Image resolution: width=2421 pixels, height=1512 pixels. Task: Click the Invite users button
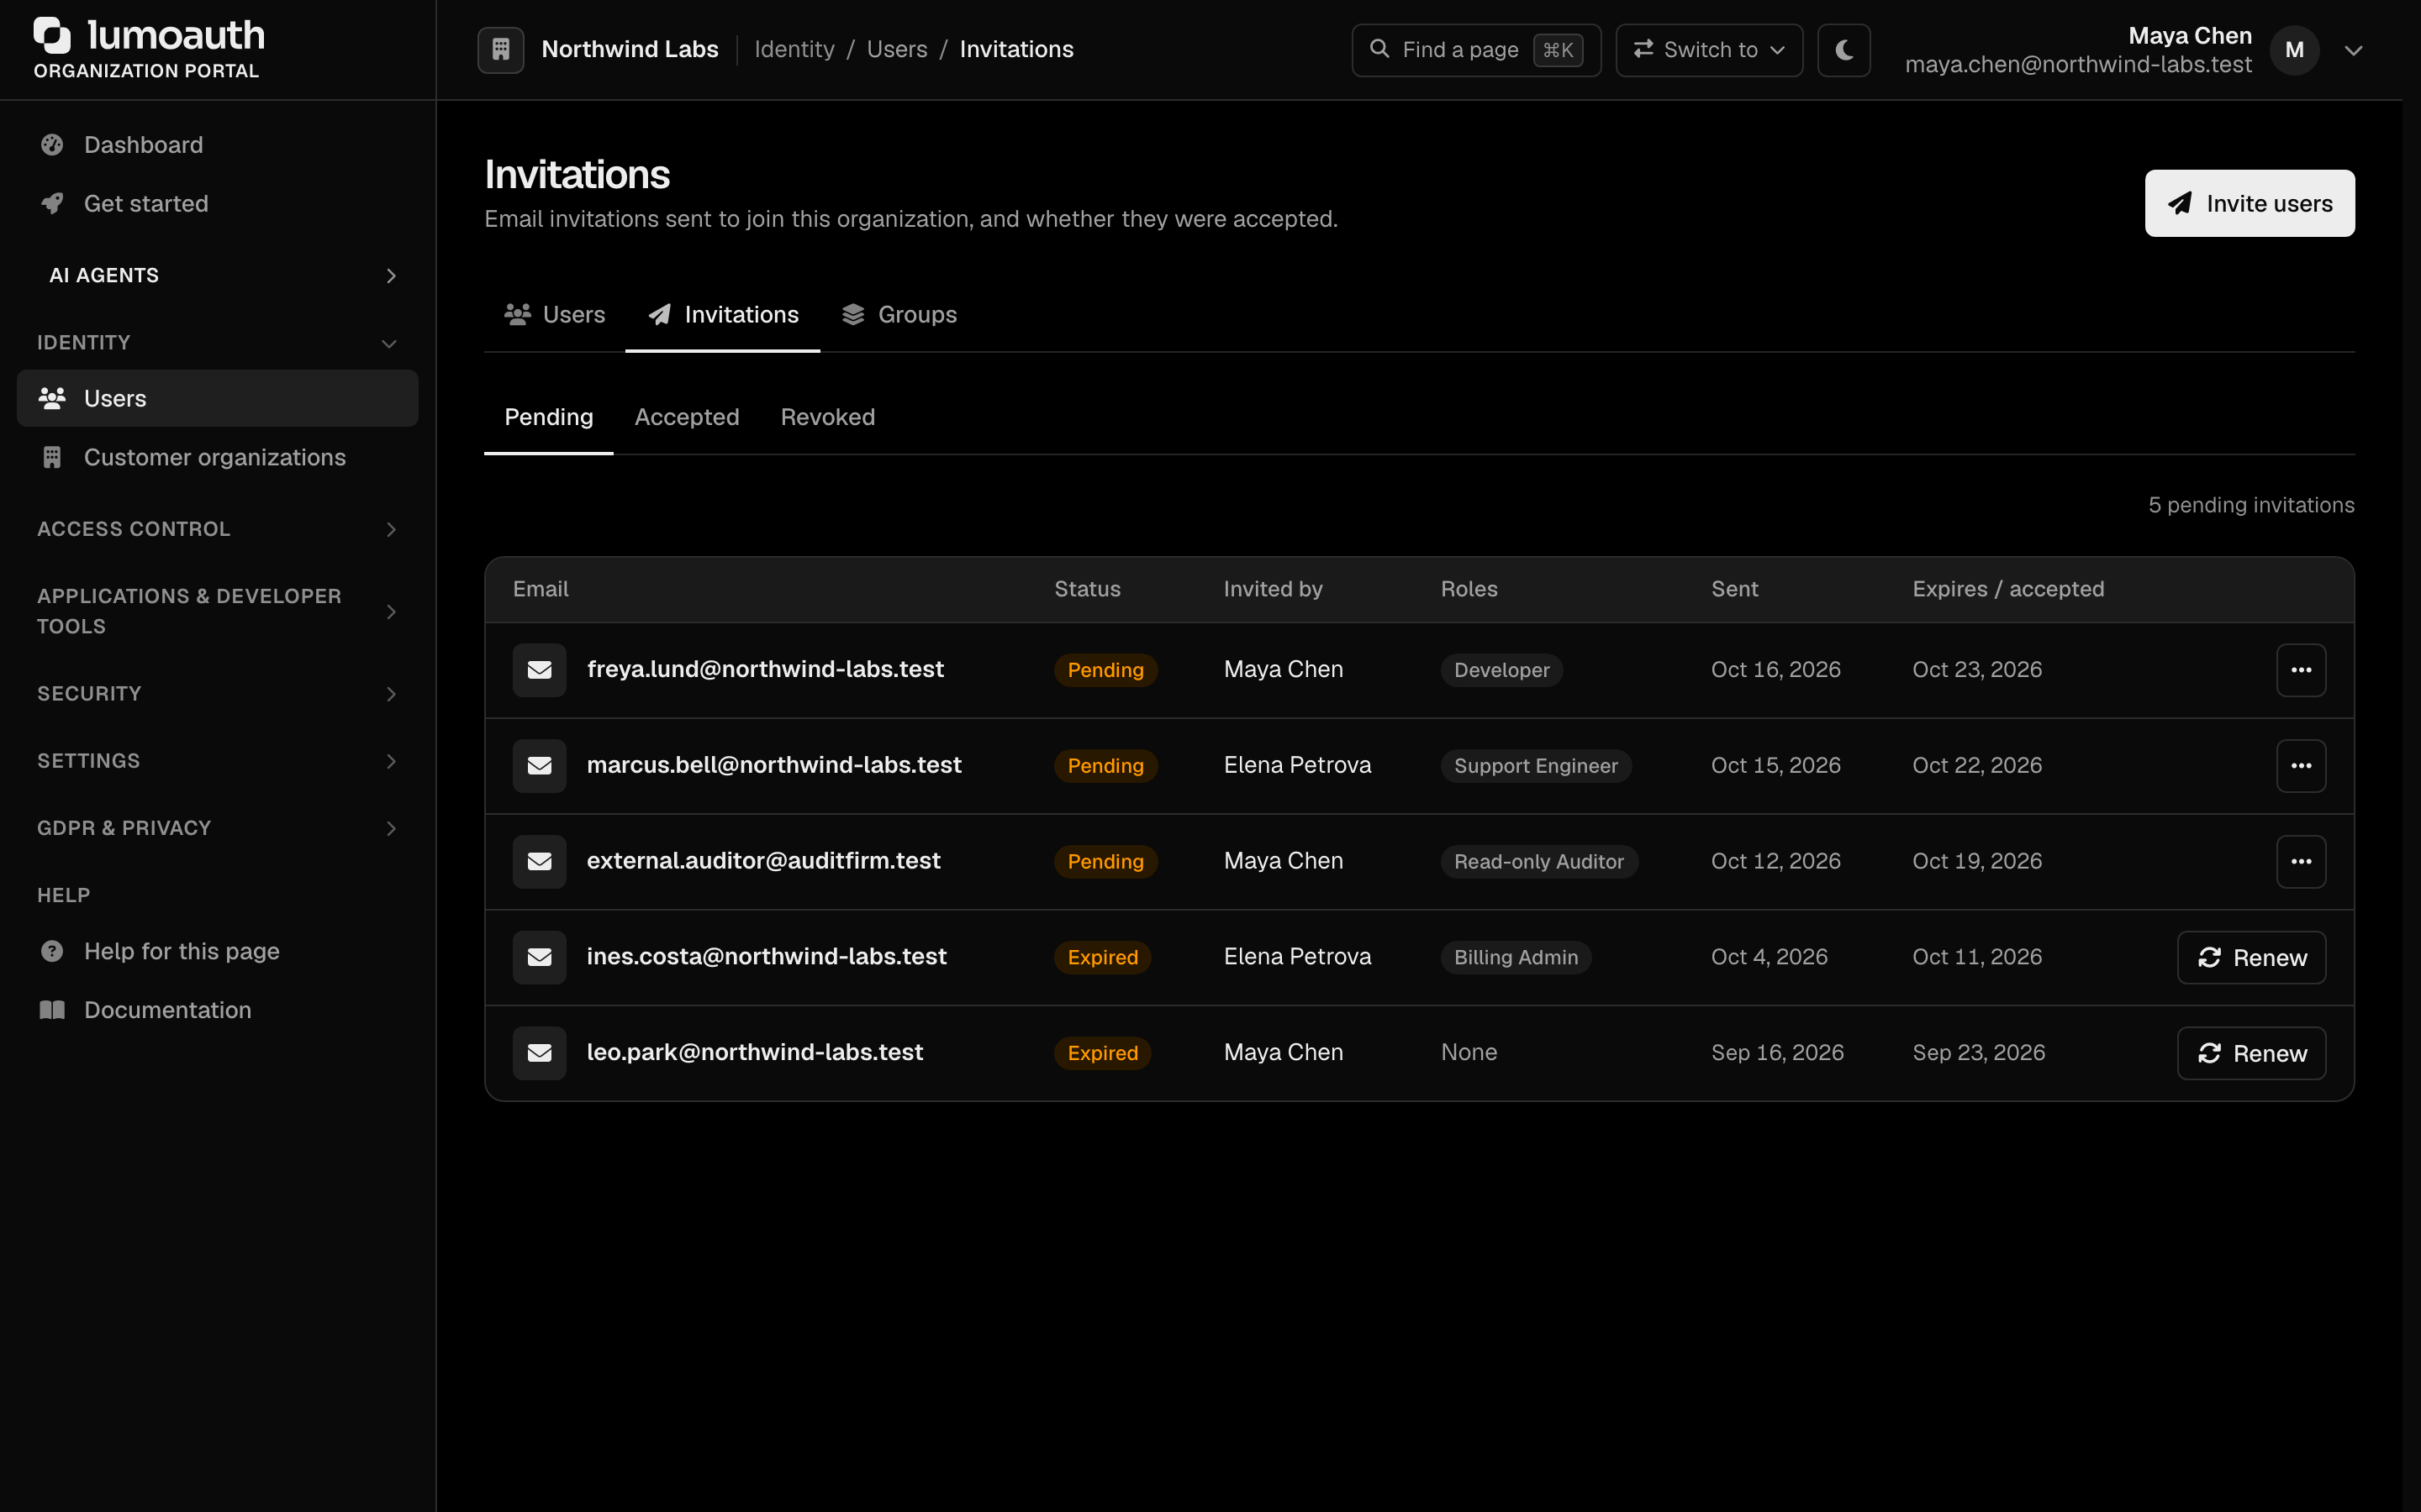pos(2249,203)
